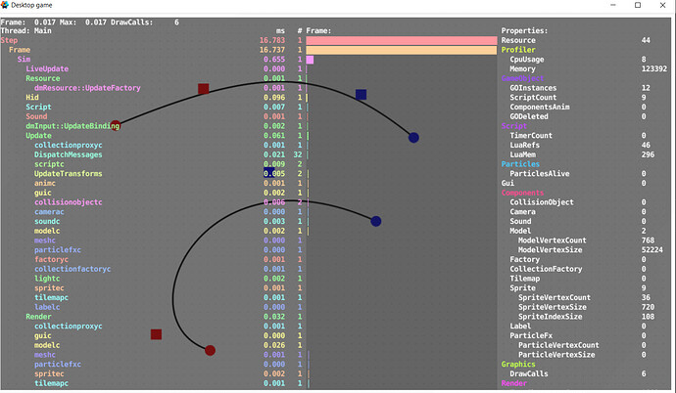Pick the blue square handle beside UpdateTransforms
Viewport: 676px width, 393px height.
point(268,173)
